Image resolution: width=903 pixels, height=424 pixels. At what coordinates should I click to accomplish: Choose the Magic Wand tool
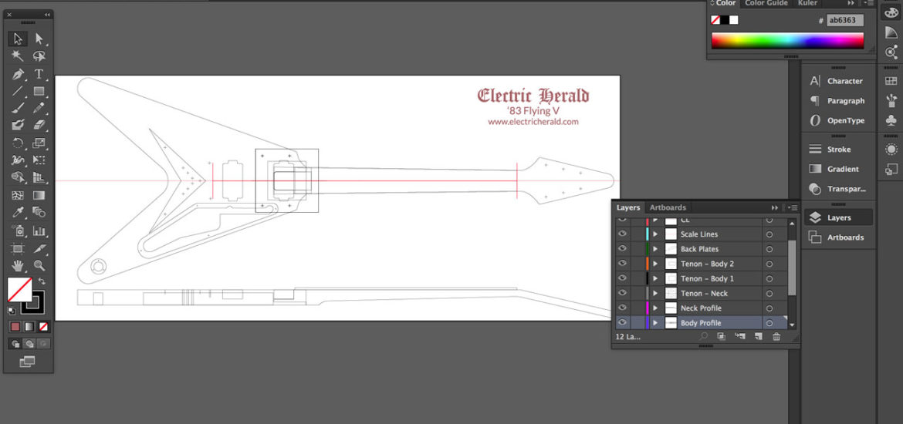coord(18,56)
